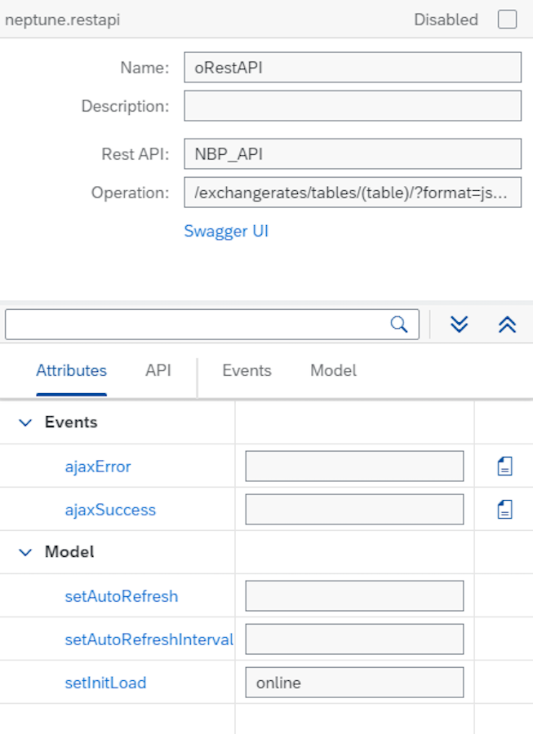Open the script icon for ajaxError

[x=505, y=466]
